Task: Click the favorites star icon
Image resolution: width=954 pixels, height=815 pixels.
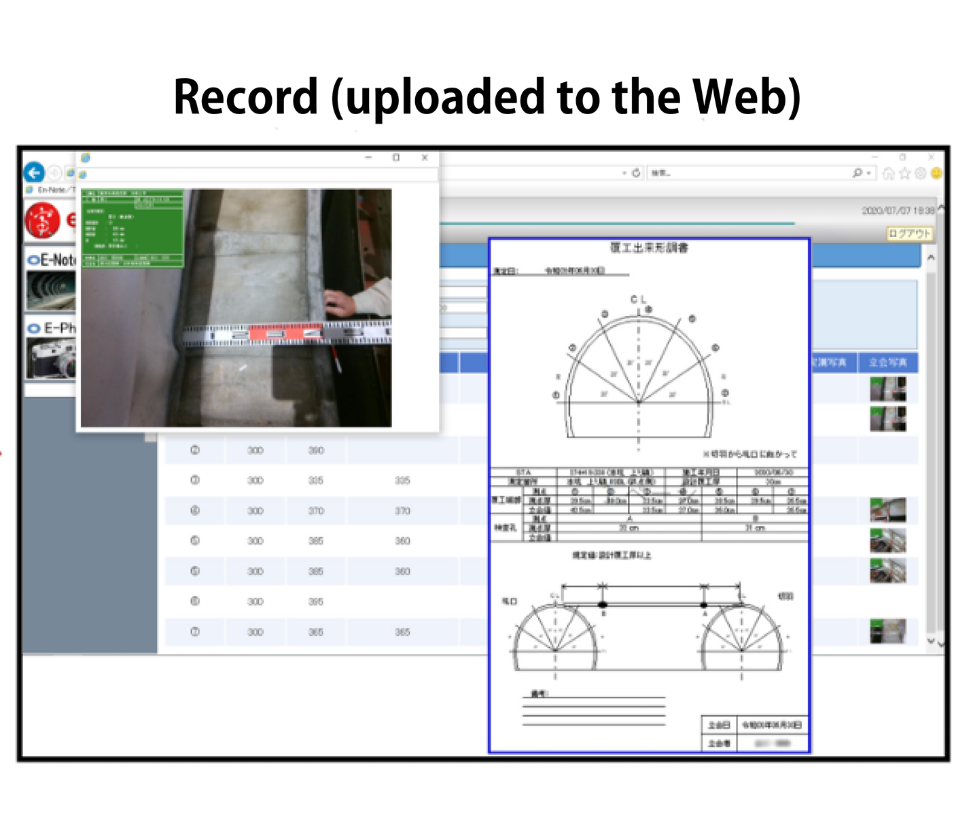Action: (904, 174)
